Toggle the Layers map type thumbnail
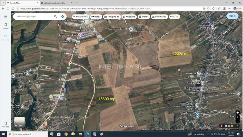The width and height of the screenshot is (243, 137). click(x=19, y=122)
